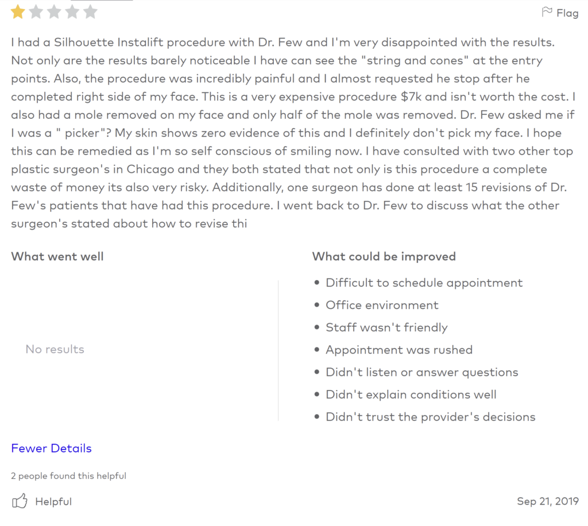This screenshot has width=588, height=526.
Task: Click the flag icon to report review
Action: point(547,12)
